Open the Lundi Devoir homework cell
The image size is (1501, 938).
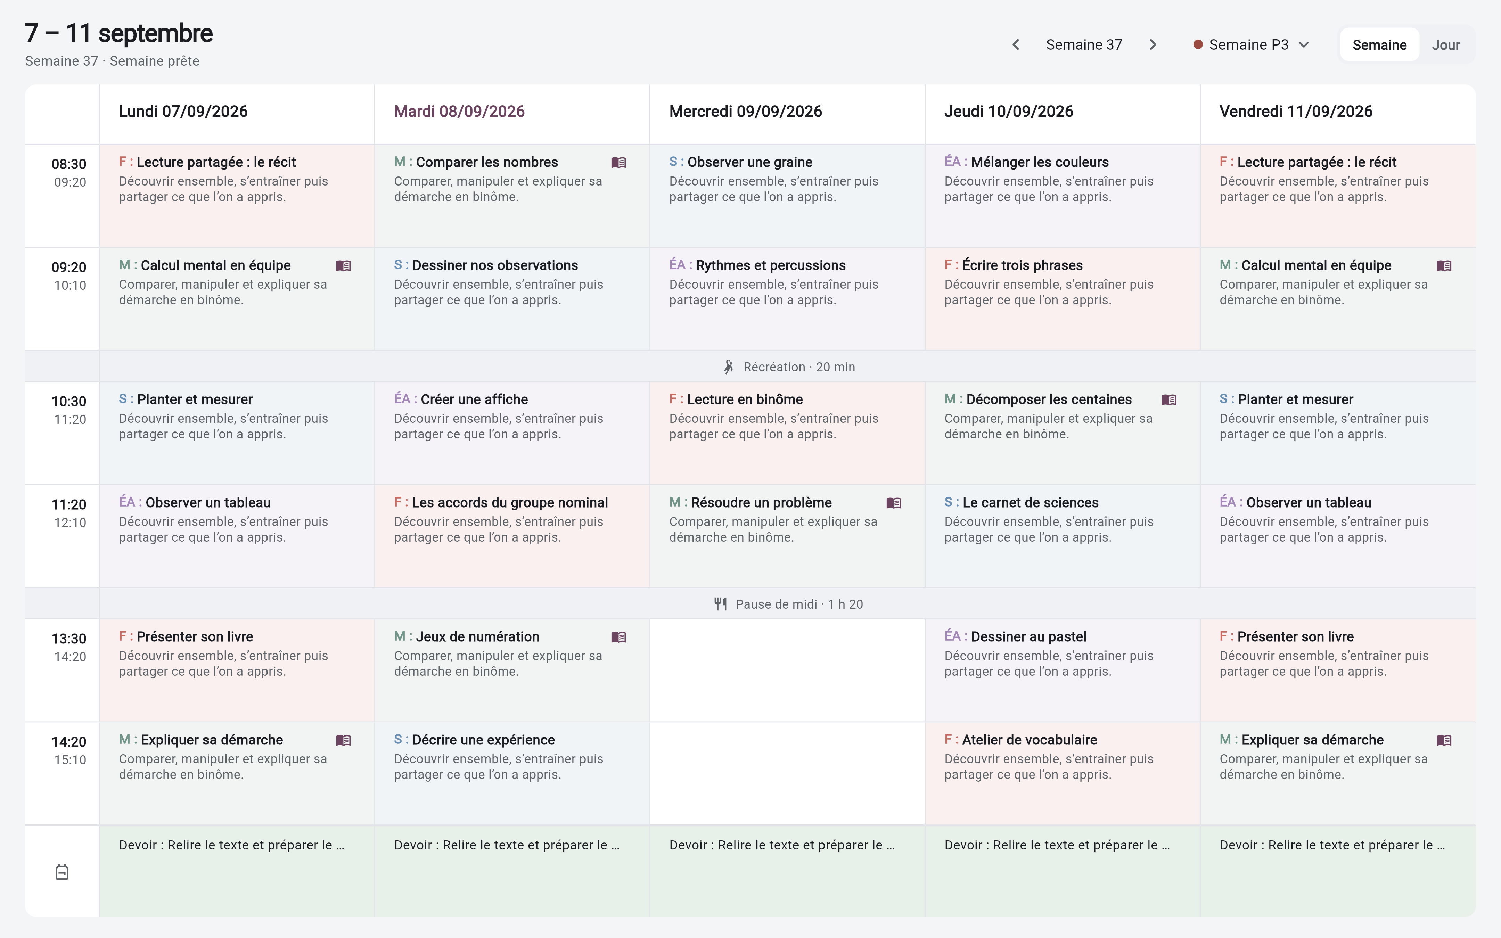pos(237,872)
